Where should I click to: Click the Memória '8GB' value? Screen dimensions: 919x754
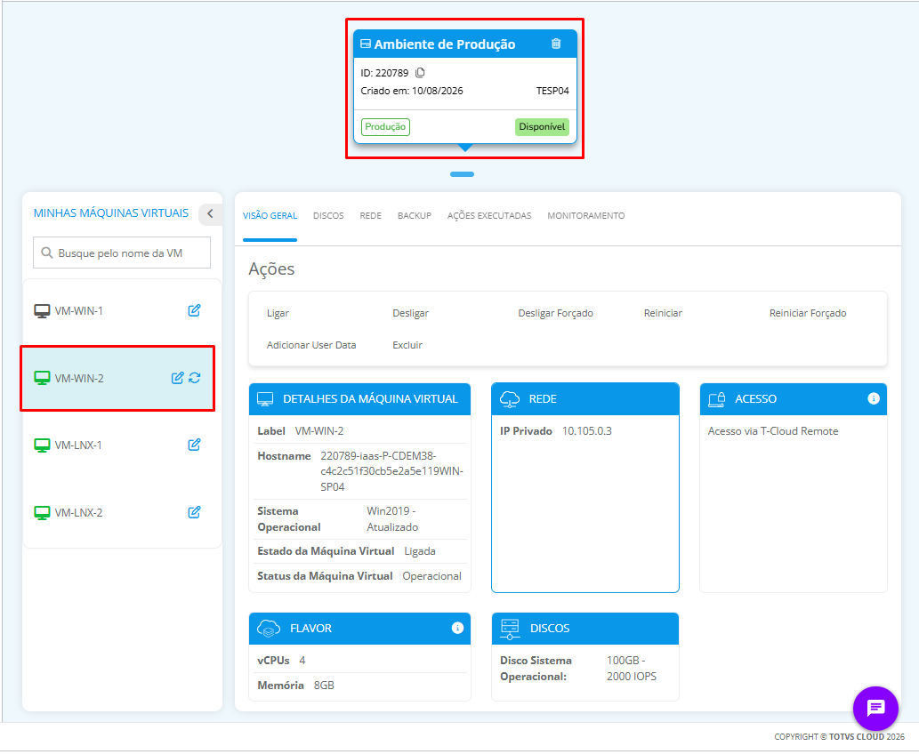click(324, 685)
